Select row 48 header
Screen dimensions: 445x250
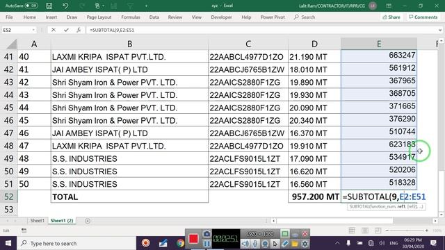point(8,146)
